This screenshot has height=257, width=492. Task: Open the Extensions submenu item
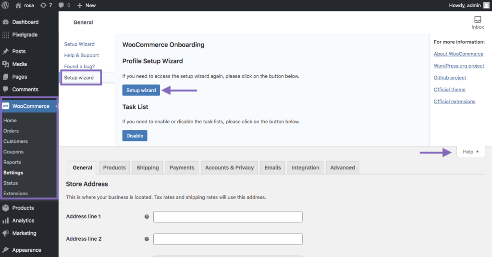tap(15, 193)
